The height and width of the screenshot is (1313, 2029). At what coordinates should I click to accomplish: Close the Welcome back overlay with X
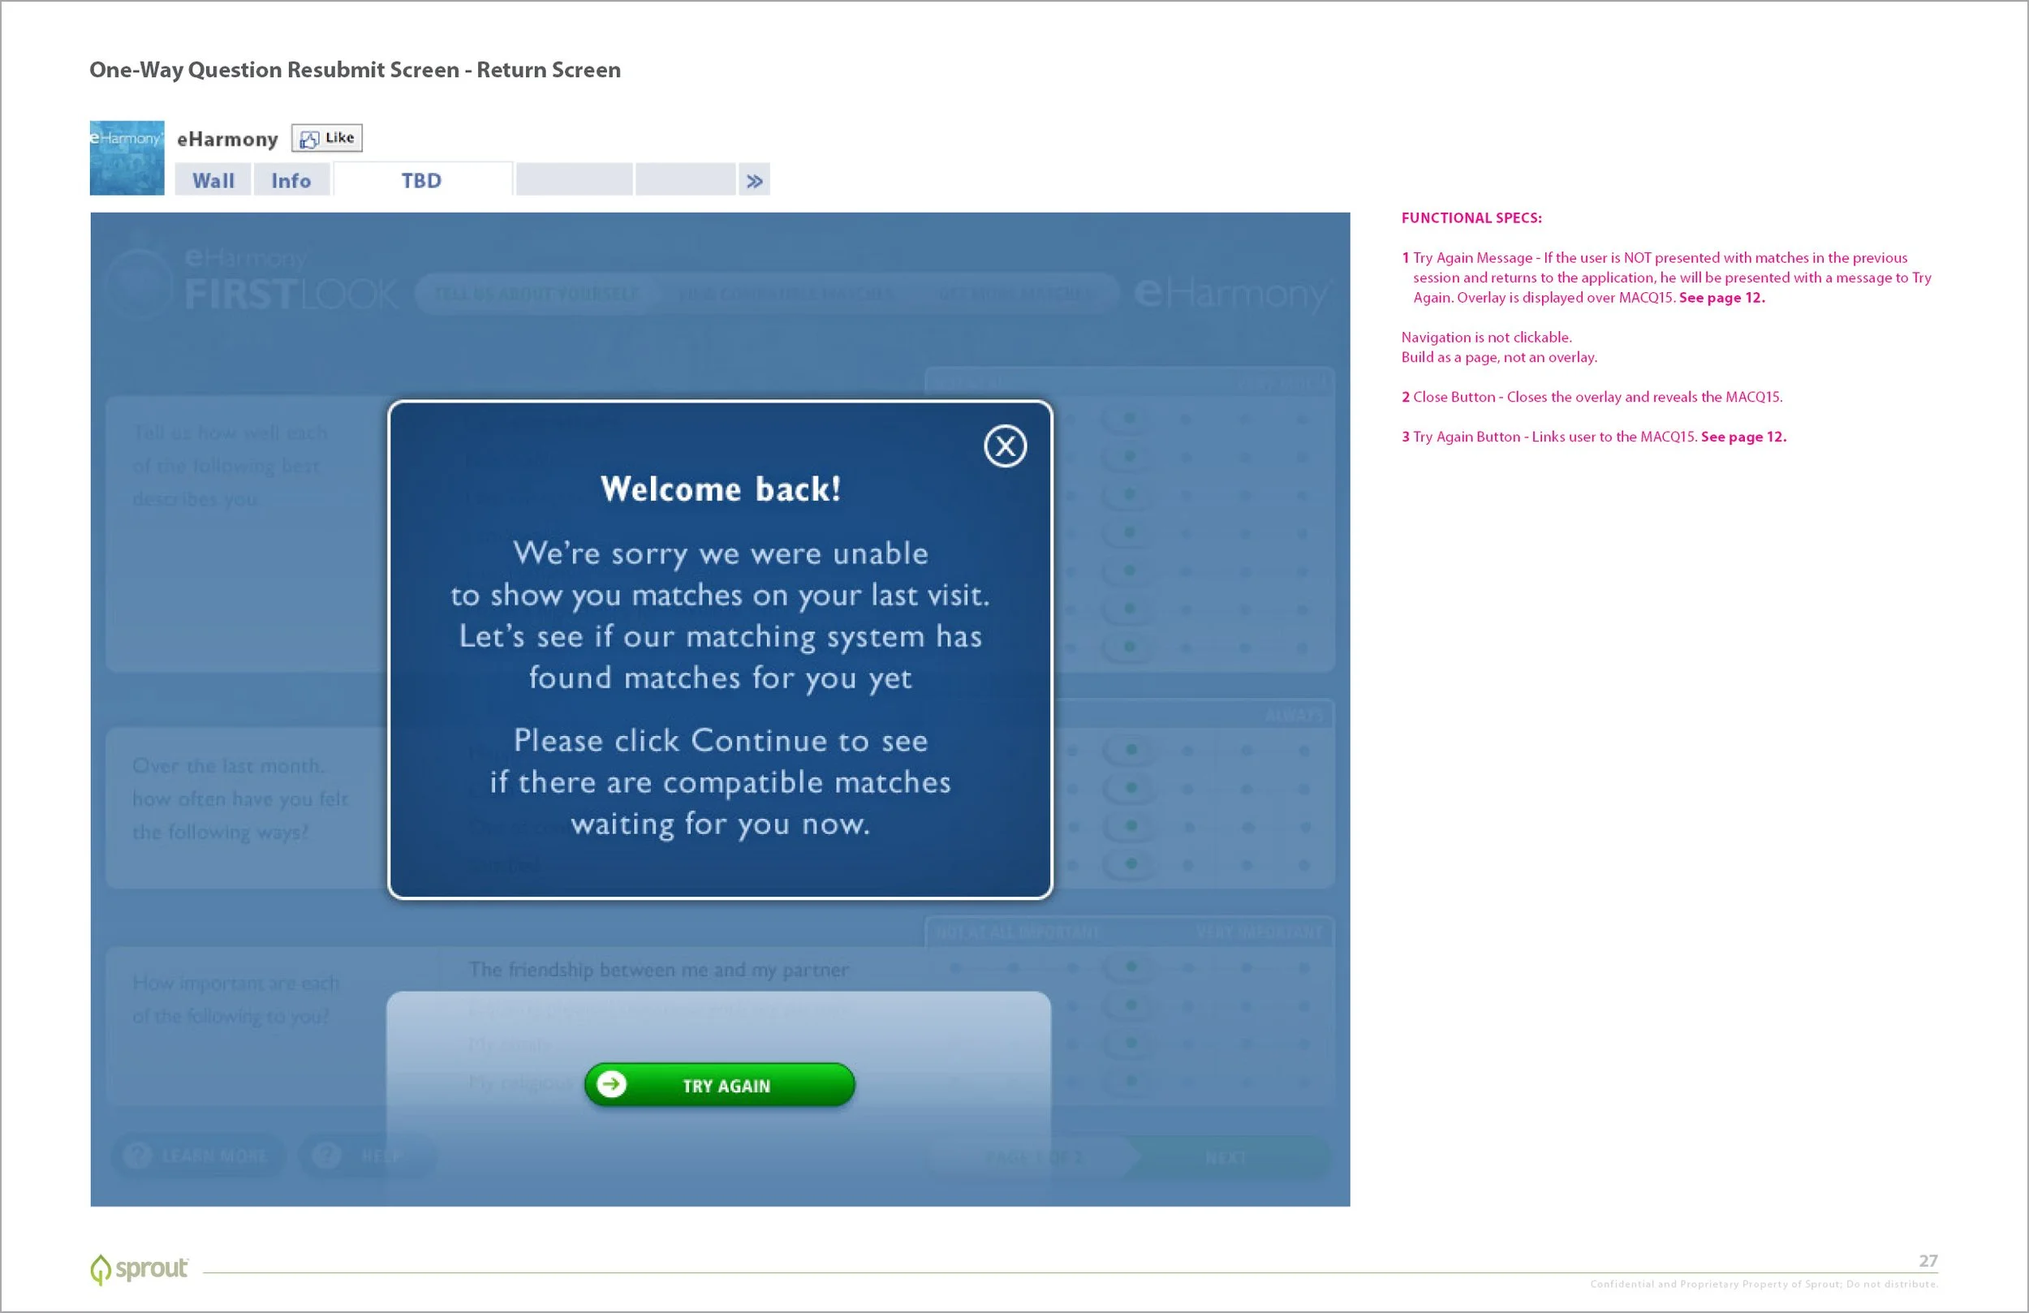pos(1005,446)
